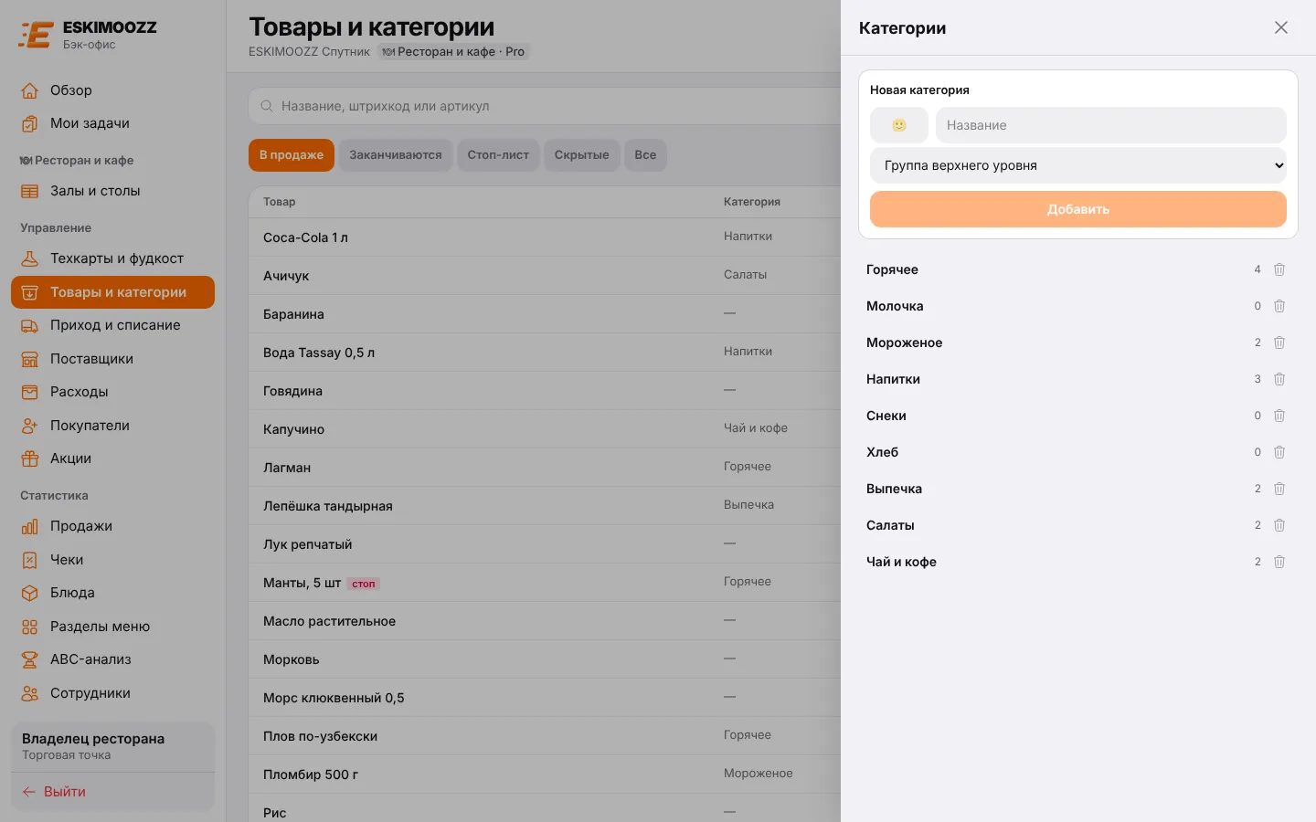Image resolution: width=1316 pixels, height=822 pixels.
Task: Click trash icon next to Мороженое
Action: [x=1279, y=342]
